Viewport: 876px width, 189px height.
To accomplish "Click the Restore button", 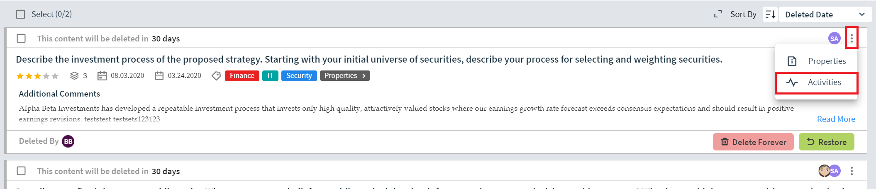I will click(826, 142).
